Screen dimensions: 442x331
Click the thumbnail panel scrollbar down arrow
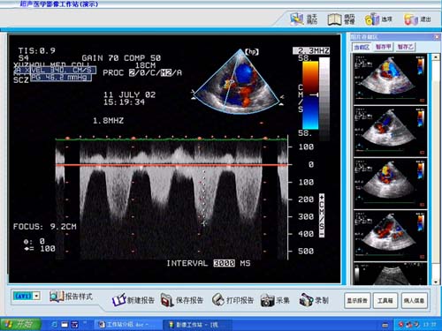(x=436, y=282)
